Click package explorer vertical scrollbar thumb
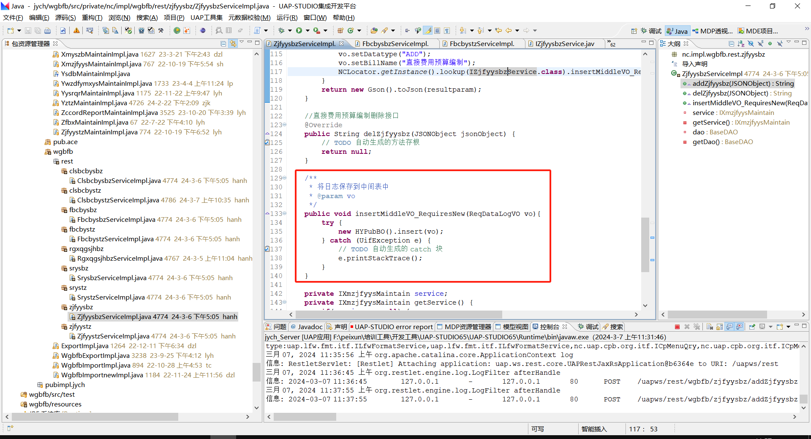Image resolution: width=811 pixels, height=439 pixels. click(256, 372)
